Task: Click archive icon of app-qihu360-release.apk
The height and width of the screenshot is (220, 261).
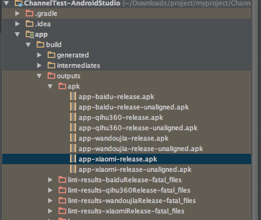Action: pos(73,117)
